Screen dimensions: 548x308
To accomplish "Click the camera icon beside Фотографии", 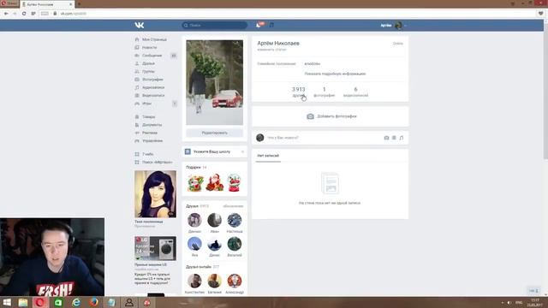I will [x=137, y=80].
